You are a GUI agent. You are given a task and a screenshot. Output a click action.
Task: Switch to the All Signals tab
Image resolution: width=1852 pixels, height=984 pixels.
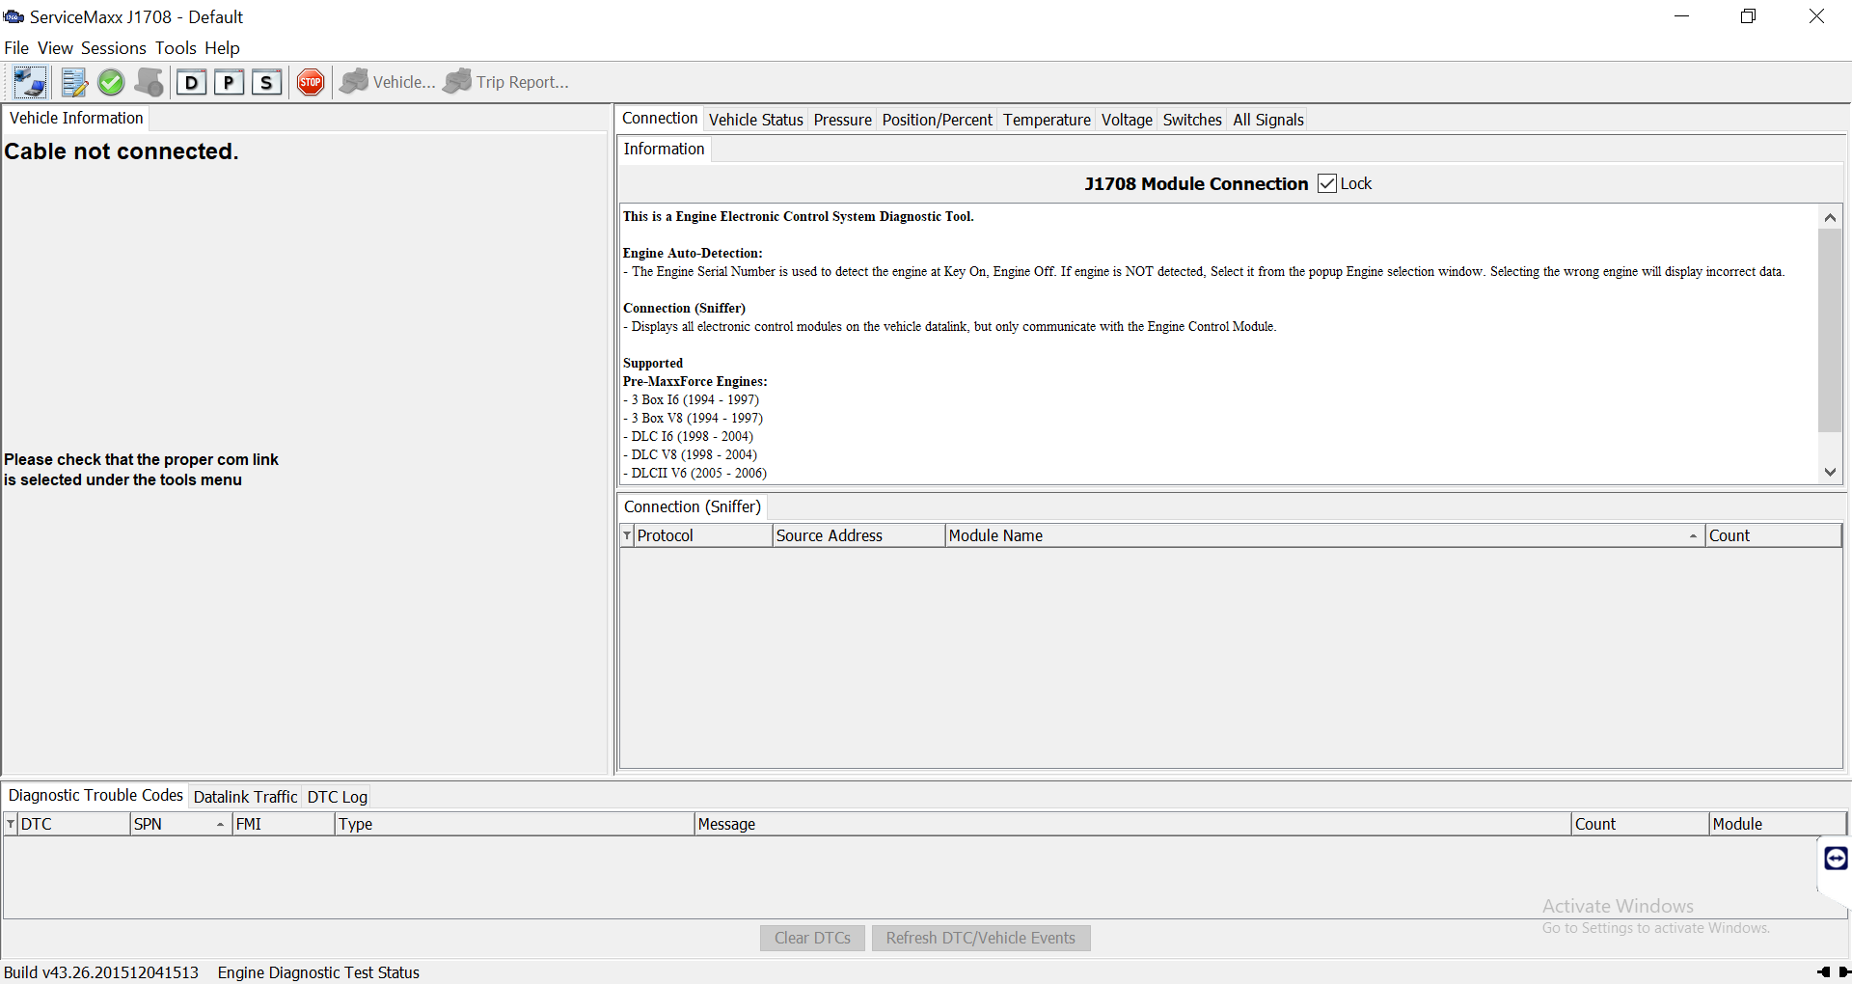point(1268,120)
